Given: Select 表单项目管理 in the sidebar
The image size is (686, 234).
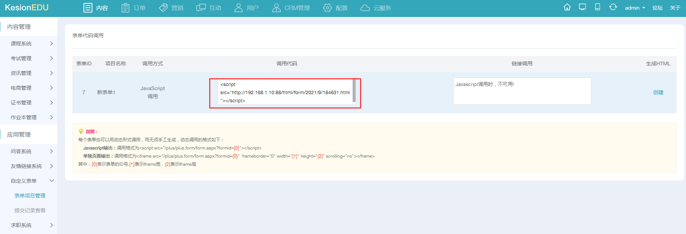Looking at the screenshot, I should [x=30, y=196].
